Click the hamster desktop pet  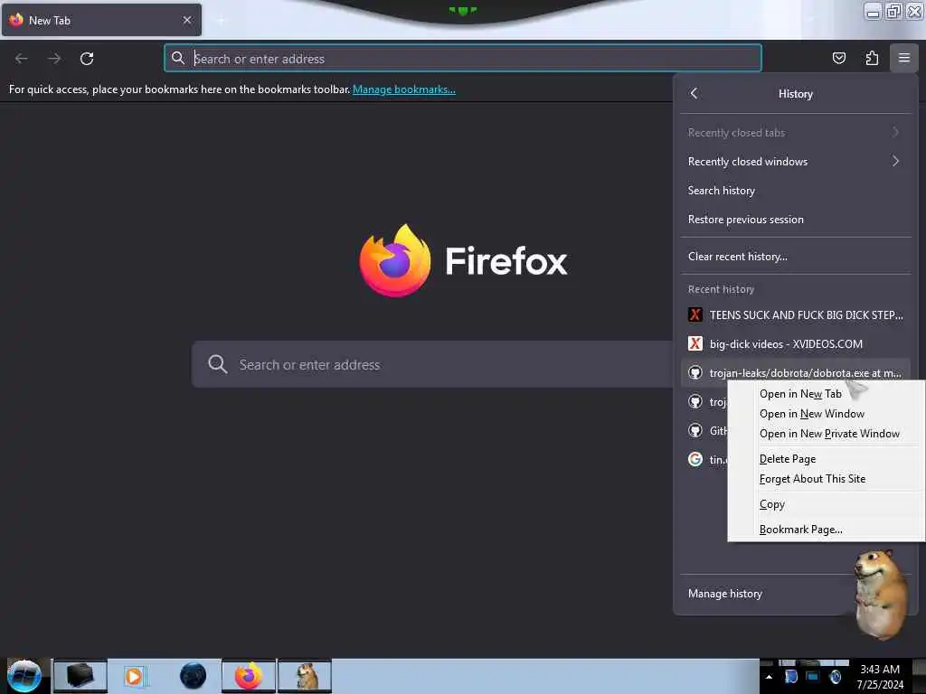point(881,595)
